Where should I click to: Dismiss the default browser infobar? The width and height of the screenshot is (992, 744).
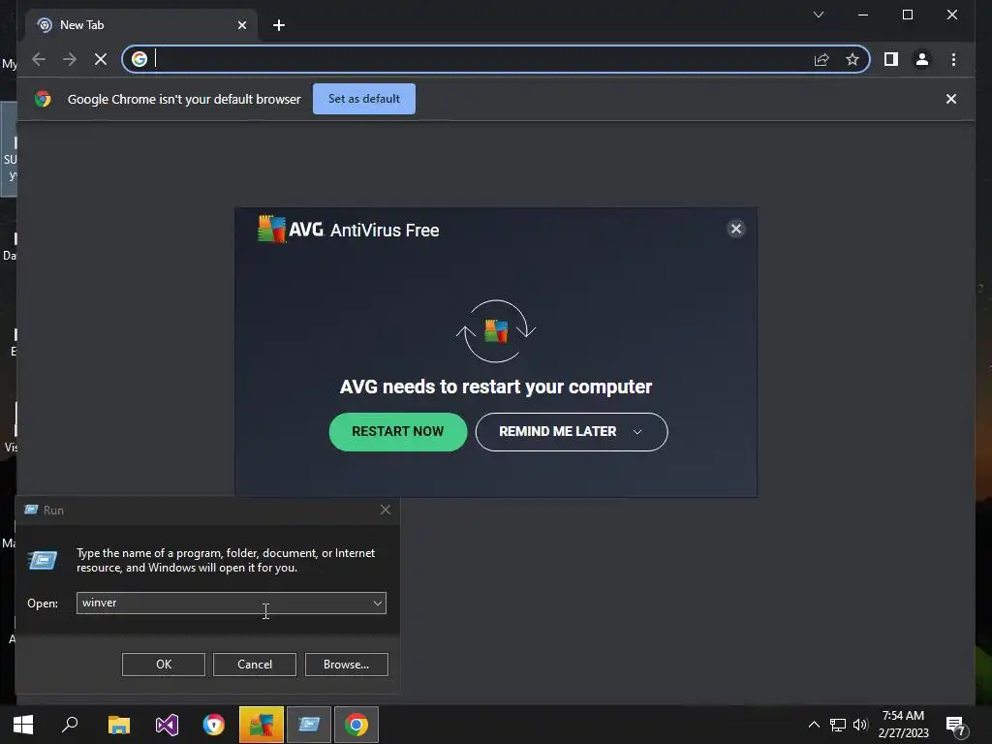(951, 99)
